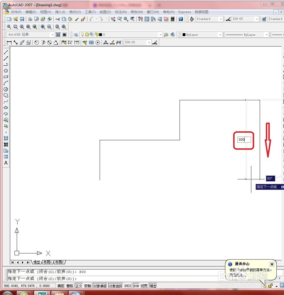The width and height of the screenshot is (284, 295).
Task: Select the Revision Cloud tool
Action: tap(6, 95)
